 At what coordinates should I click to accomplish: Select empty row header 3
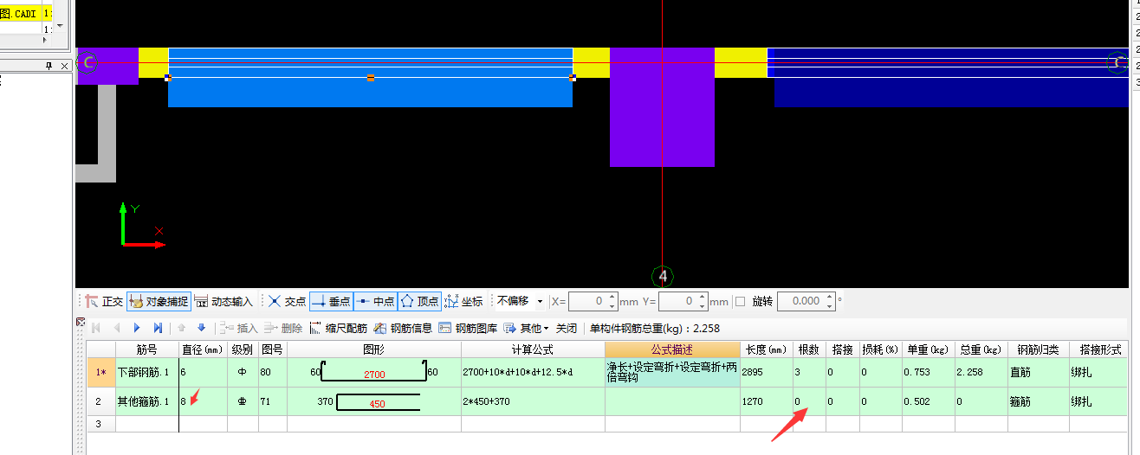(101, 424)
